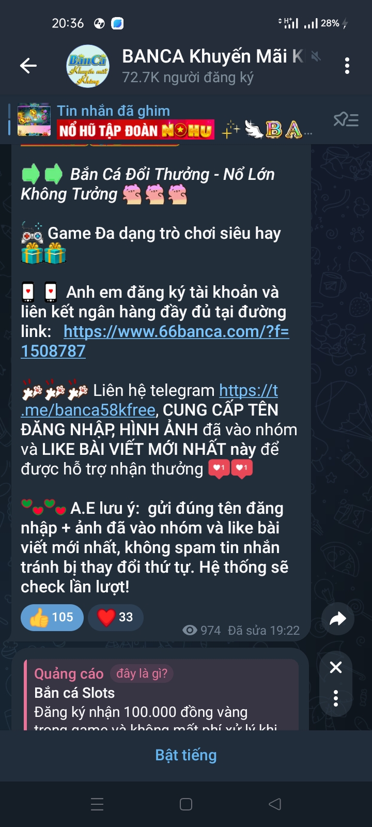The height and width of the screenshot is (827, 372).
Task: Open the three-dot channel options menu
Action: point(347,66)
